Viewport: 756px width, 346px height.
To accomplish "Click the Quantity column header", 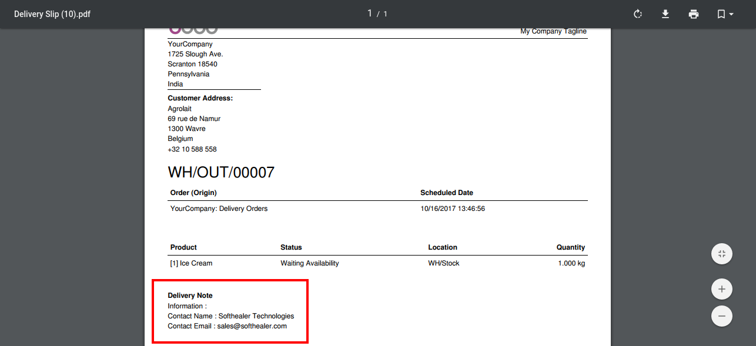I will 571,247.
